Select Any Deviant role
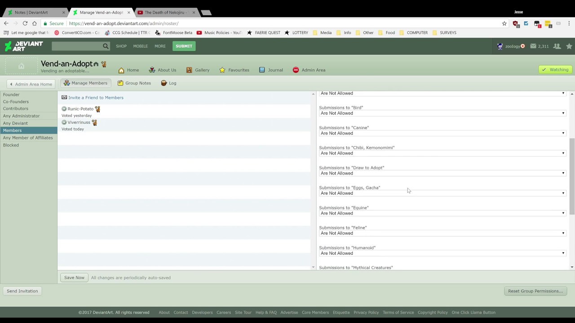This screenshot has height=323, width=575. tap(15, 123)
